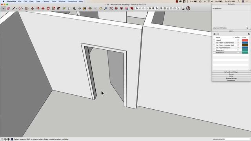Select the Rectangle shape tool
Screen dimensions: 251x141
(26, 8)
